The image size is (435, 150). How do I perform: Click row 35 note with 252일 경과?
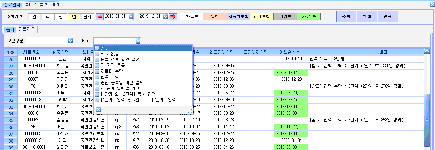[356, 120]
